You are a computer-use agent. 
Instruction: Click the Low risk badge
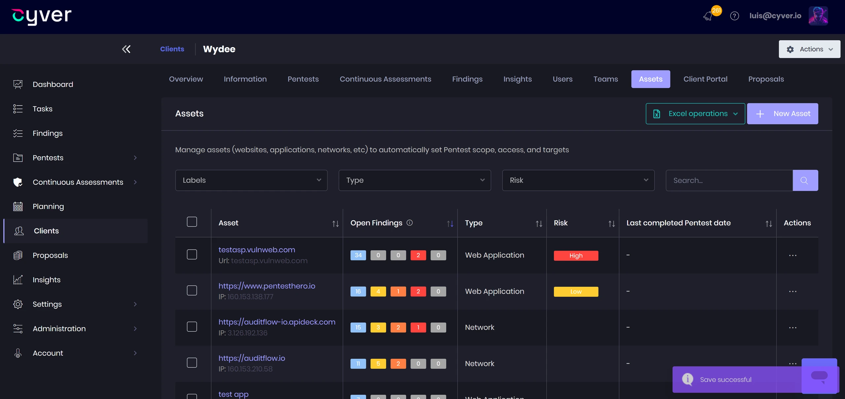pos(576,292)
